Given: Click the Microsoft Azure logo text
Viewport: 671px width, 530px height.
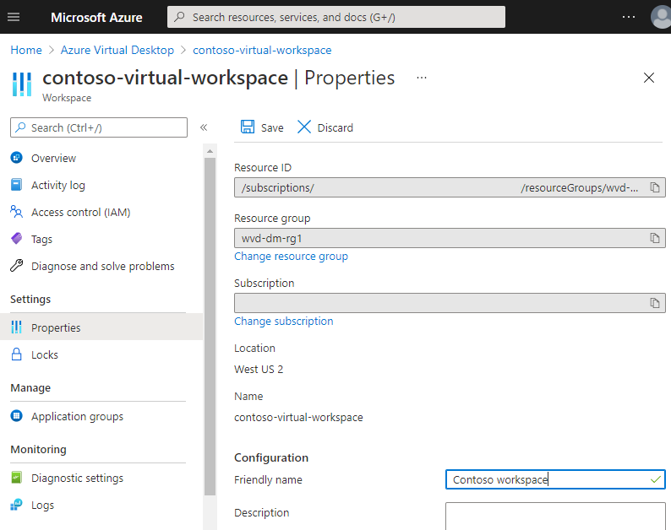Looking at the screenshot, I should [x=96, y=17].
